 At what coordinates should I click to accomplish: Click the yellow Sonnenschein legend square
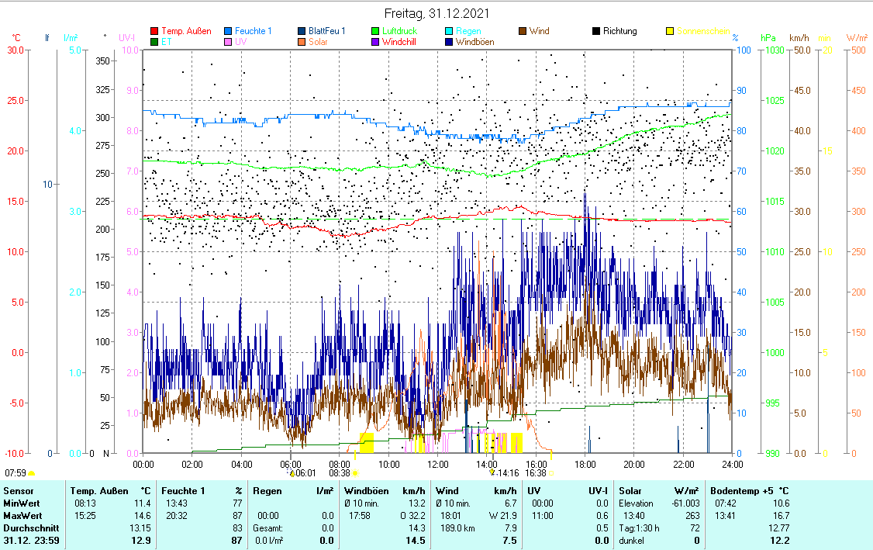(670, 31)
